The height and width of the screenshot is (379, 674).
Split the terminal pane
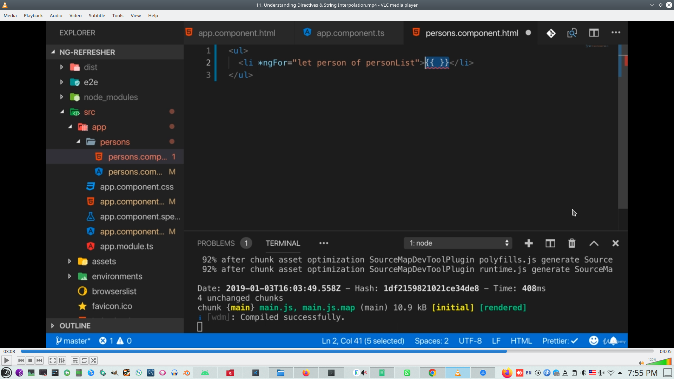[x=550, y=243]
